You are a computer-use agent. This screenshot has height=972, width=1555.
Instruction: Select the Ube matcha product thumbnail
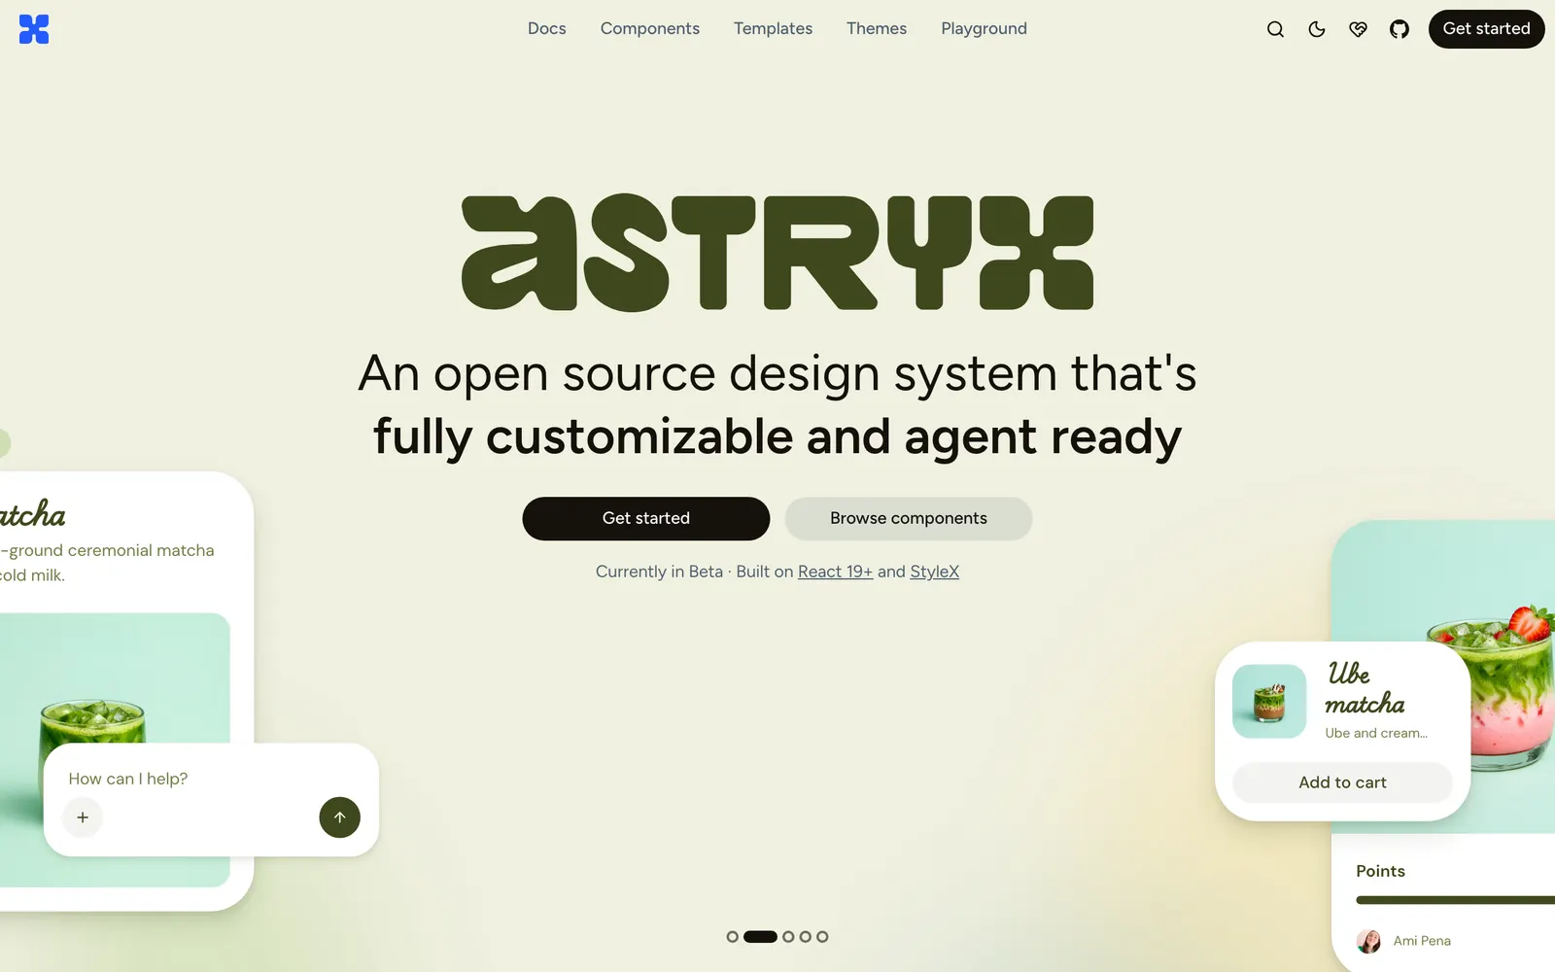(1269, 701)
